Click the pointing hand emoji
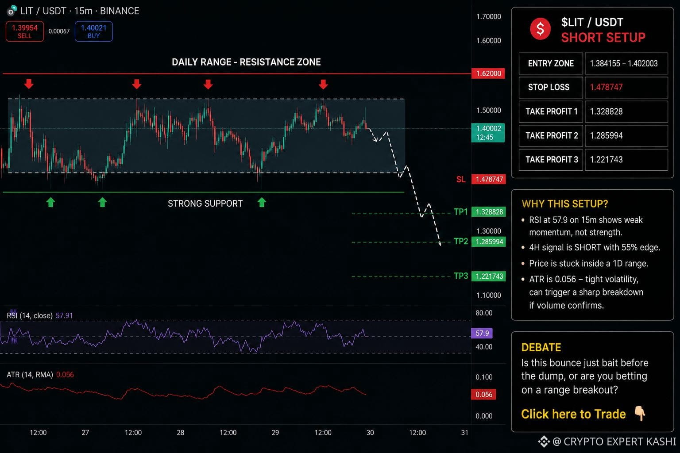This screenshot has height=453, width=680. (x=640, y=414)
